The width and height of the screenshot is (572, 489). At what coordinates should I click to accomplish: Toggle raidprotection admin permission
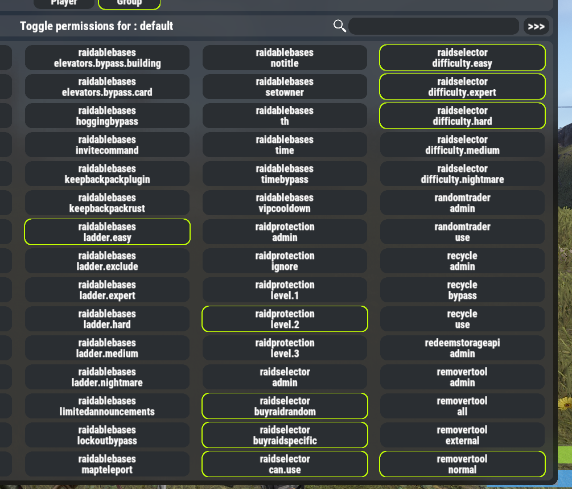285,232
